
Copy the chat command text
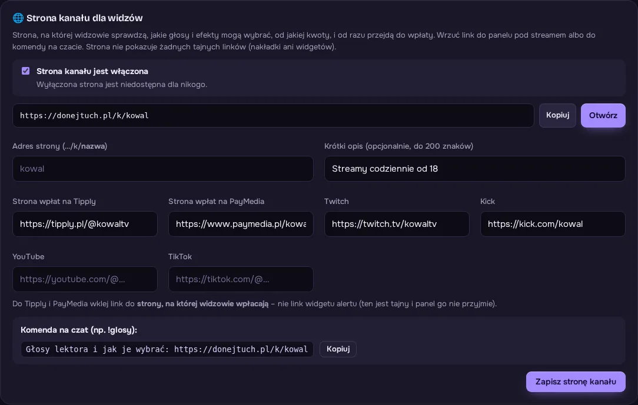(x=338, y=349)
